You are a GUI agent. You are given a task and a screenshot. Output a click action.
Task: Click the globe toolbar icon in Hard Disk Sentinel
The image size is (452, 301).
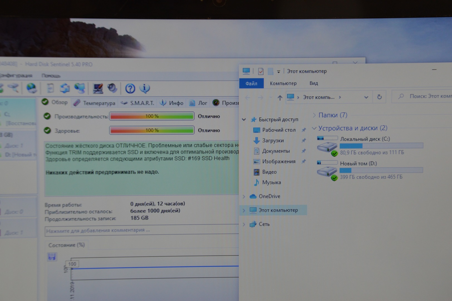tap(31, 88)
